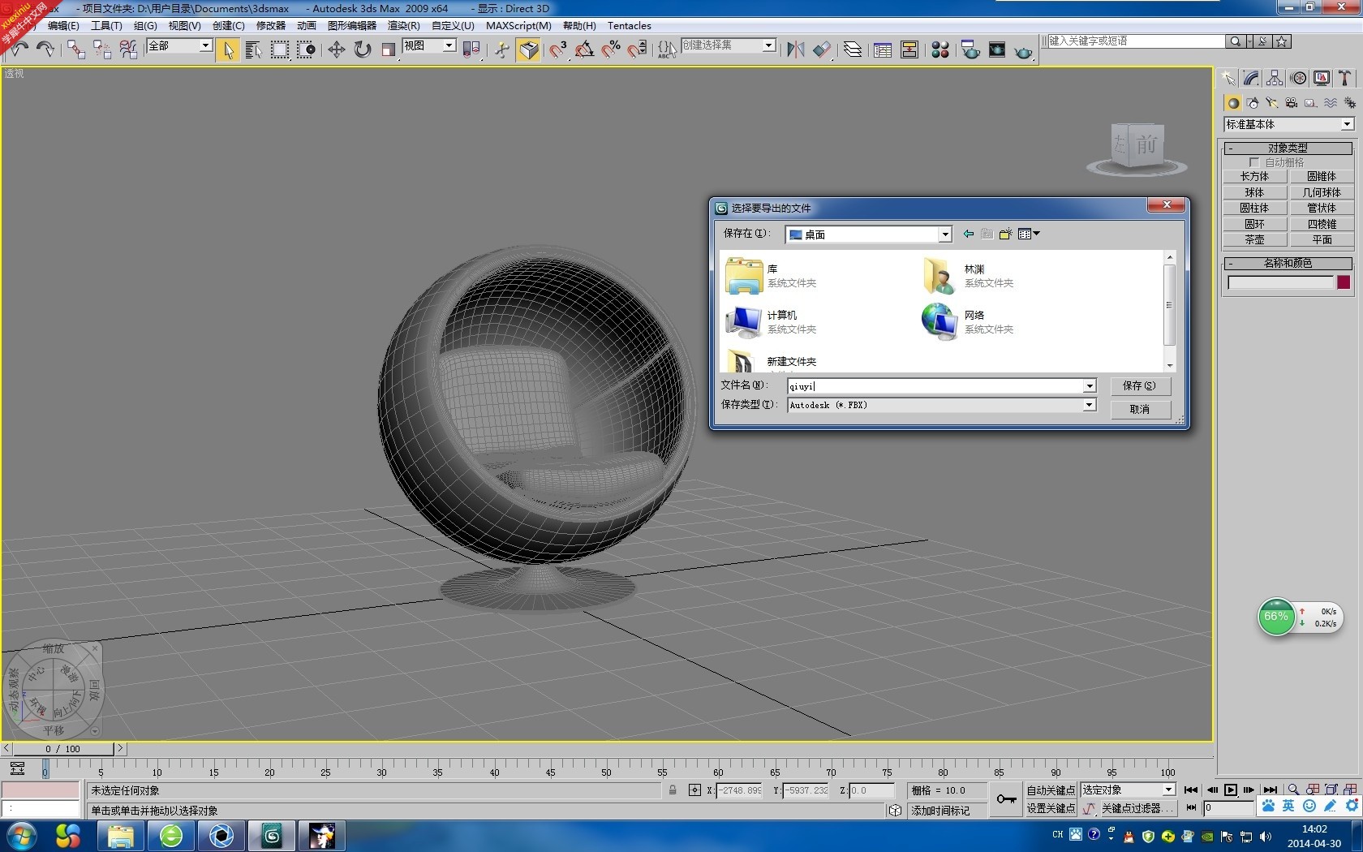Toggle Keyboard Shortcut Override cube button
1363x852 pixels.
(529, 50)
